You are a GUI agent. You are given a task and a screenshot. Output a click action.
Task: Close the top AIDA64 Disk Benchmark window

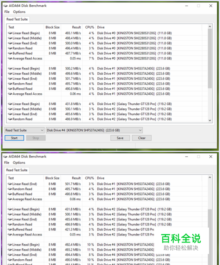point(211,6)
